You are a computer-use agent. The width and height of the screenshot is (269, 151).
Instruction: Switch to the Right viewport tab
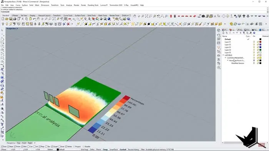30,143
